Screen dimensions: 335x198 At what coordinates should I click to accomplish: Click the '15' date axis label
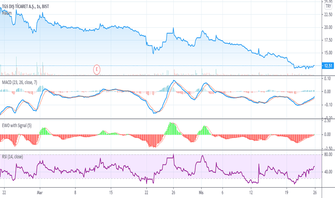(x=111, y=193)
